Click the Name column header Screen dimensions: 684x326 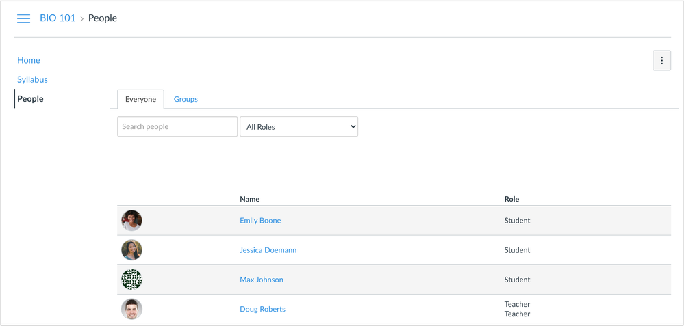pyautogui.click(x=250, y=199)
